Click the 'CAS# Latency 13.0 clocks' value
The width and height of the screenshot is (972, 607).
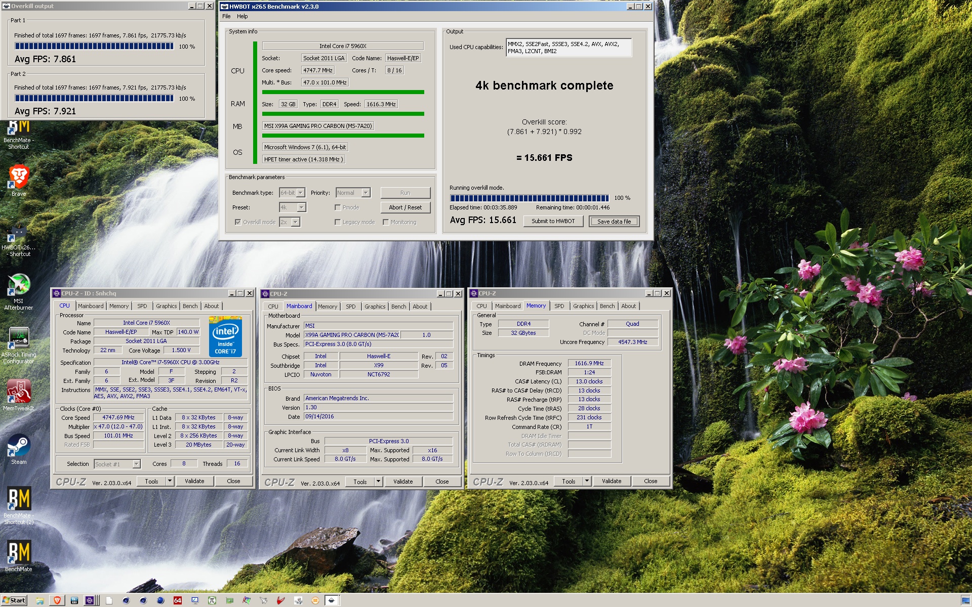589,381
